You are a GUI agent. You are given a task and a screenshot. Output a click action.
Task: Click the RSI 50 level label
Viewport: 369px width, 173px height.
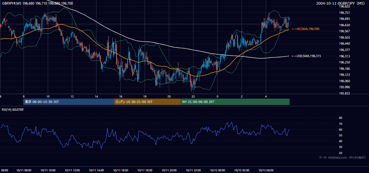point(340,135)
